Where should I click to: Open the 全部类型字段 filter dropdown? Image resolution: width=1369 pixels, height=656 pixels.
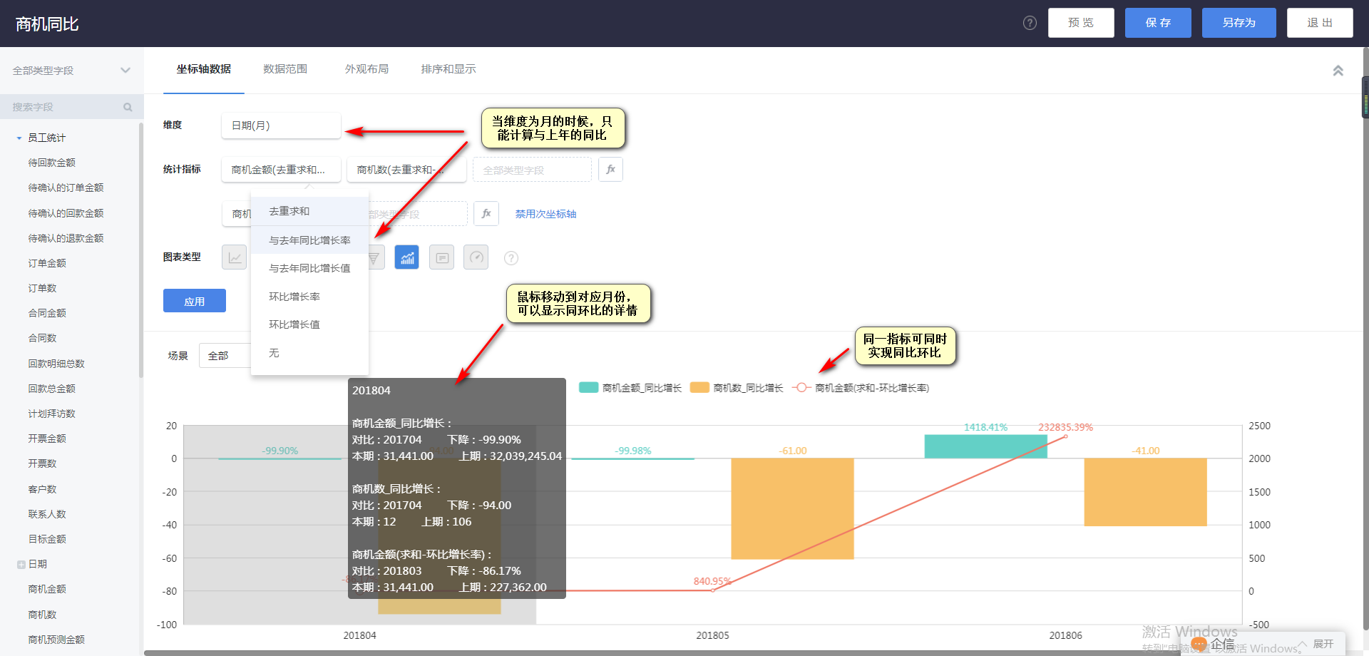[x=71, y=71]
